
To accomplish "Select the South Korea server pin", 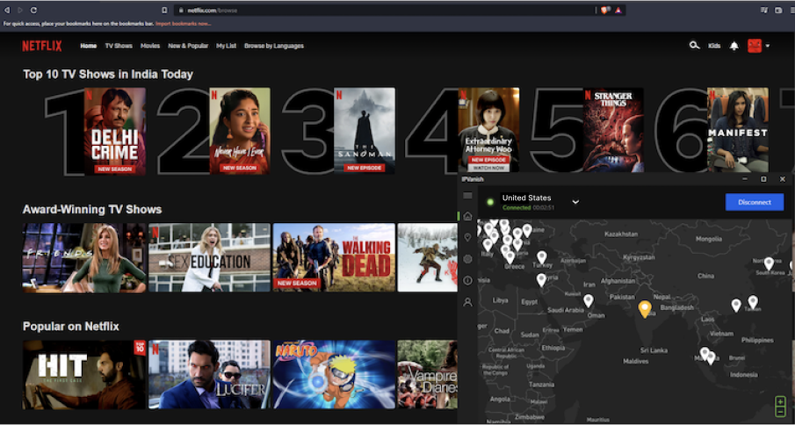I will 769,263.
